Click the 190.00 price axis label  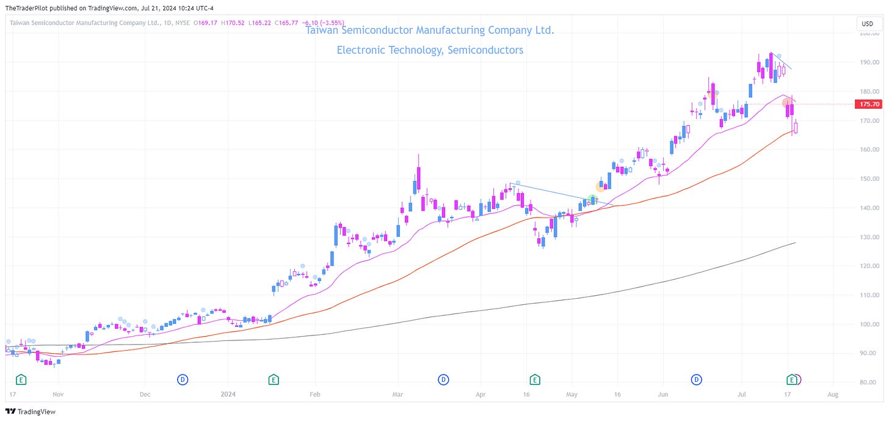869,62
